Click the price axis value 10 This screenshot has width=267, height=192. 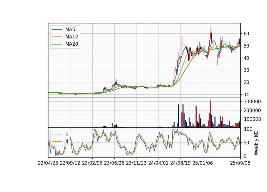click(x=246, y=95)
